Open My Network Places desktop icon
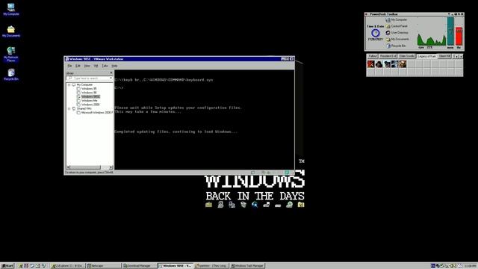This screenshot has width=478, height=269. pyautogui.click(x=11, y=55)
